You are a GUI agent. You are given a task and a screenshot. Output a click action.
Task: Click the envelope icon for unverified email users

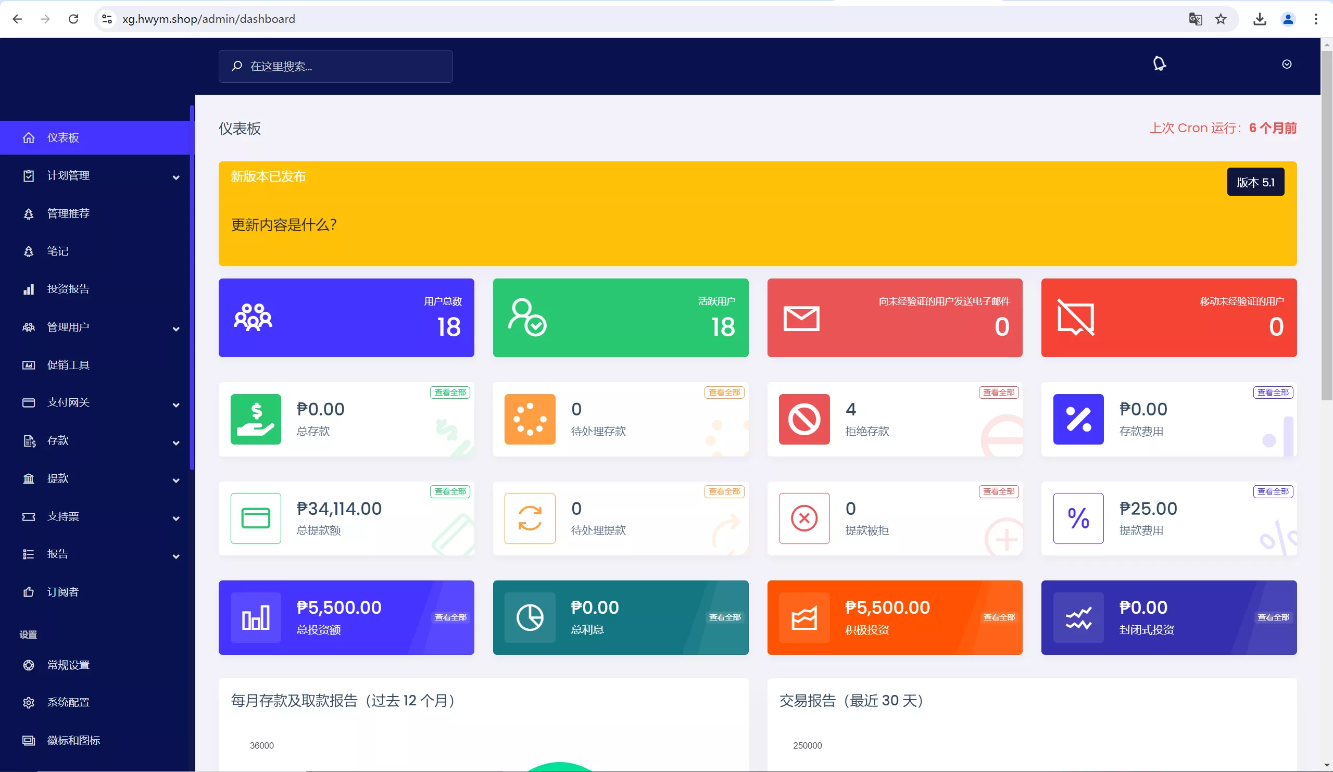click(x=801, y=318)
